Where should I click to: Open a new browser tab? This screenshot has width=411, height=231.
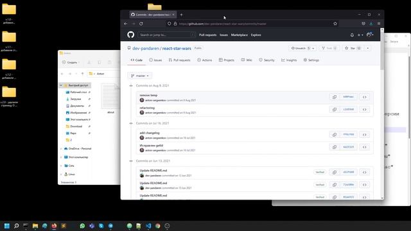[181, 15]
